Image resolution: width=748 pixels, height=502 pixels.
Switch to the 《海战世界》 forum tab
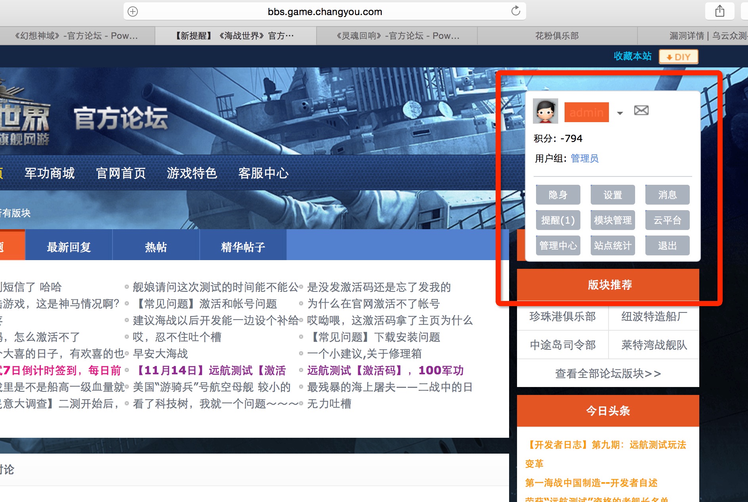tap(235, 36)
